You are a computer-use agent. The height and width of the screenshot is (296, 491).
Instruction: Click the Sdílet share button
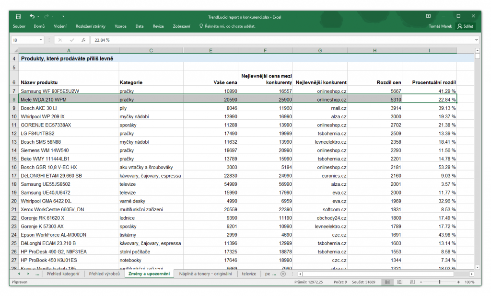tap(465, 26)
